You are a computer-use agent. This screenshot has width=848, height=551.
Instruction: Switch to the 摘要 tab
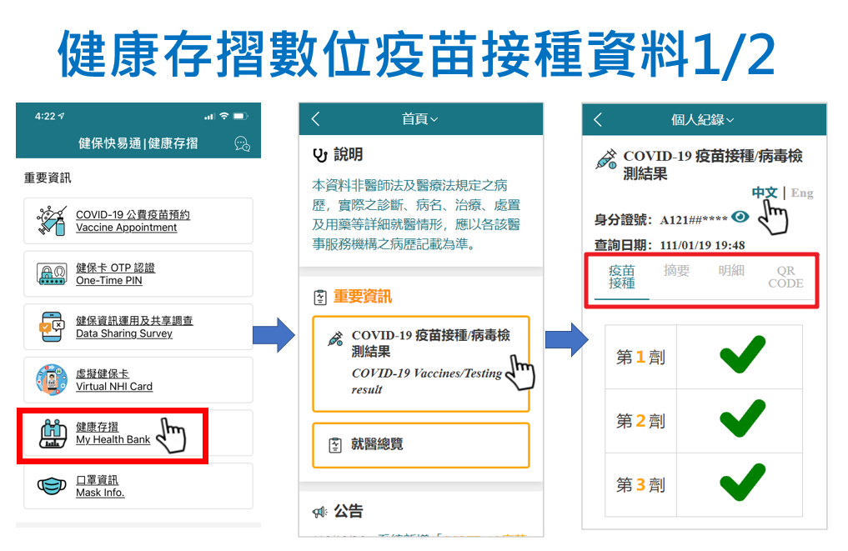[676, 271]
